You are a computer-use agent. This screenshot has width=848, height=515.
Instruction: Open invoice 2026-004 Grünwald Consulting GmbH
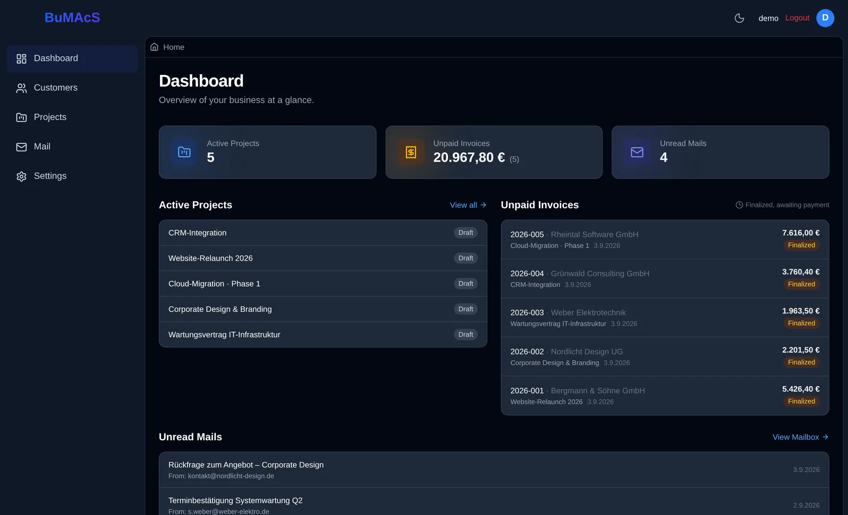click(665, 278)
